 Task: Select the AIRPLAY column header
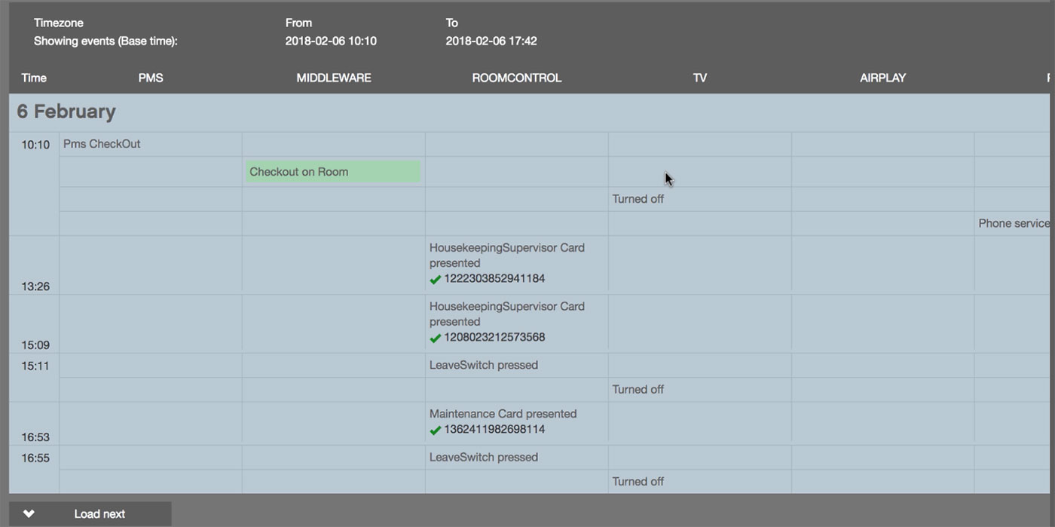882,78
